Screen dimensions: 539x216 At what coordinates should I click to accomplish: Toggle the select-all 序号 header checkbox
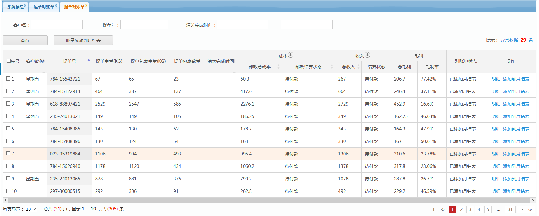point(9,61)
